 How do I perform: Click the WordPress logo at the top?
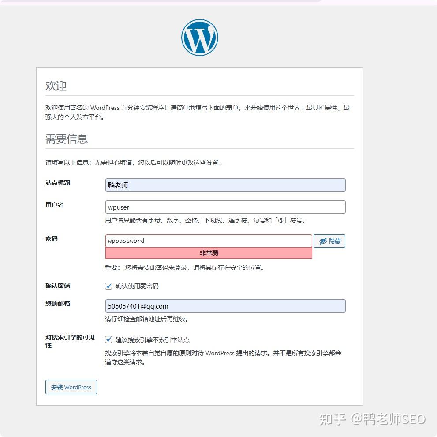point(199,37)
